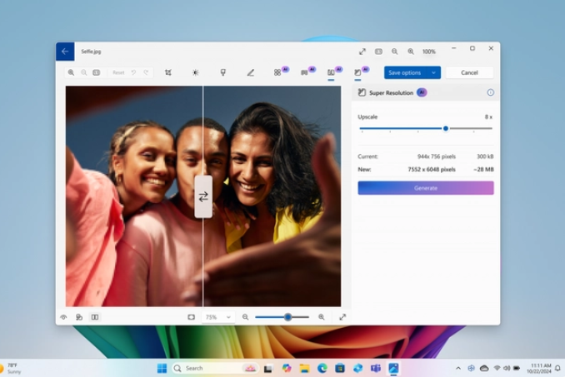The image size is (565, 377).
Task: Open the Adjustment brightness tool
Action: click(195, 72)
